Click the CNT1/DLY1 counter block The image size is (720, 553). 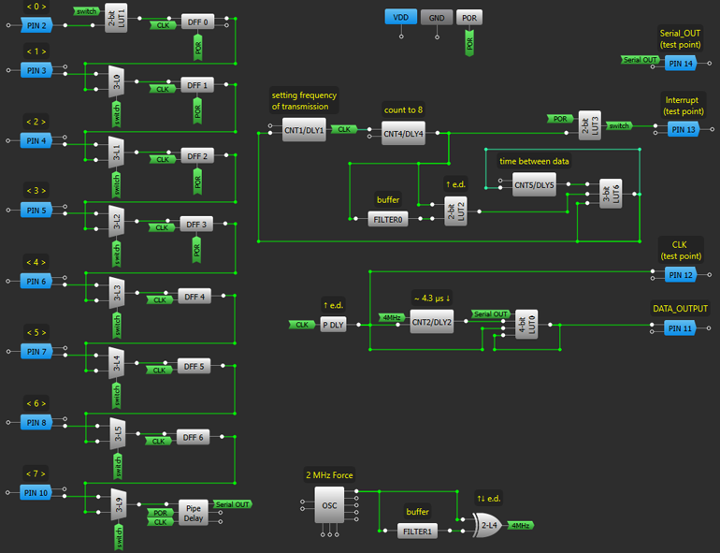304,131
